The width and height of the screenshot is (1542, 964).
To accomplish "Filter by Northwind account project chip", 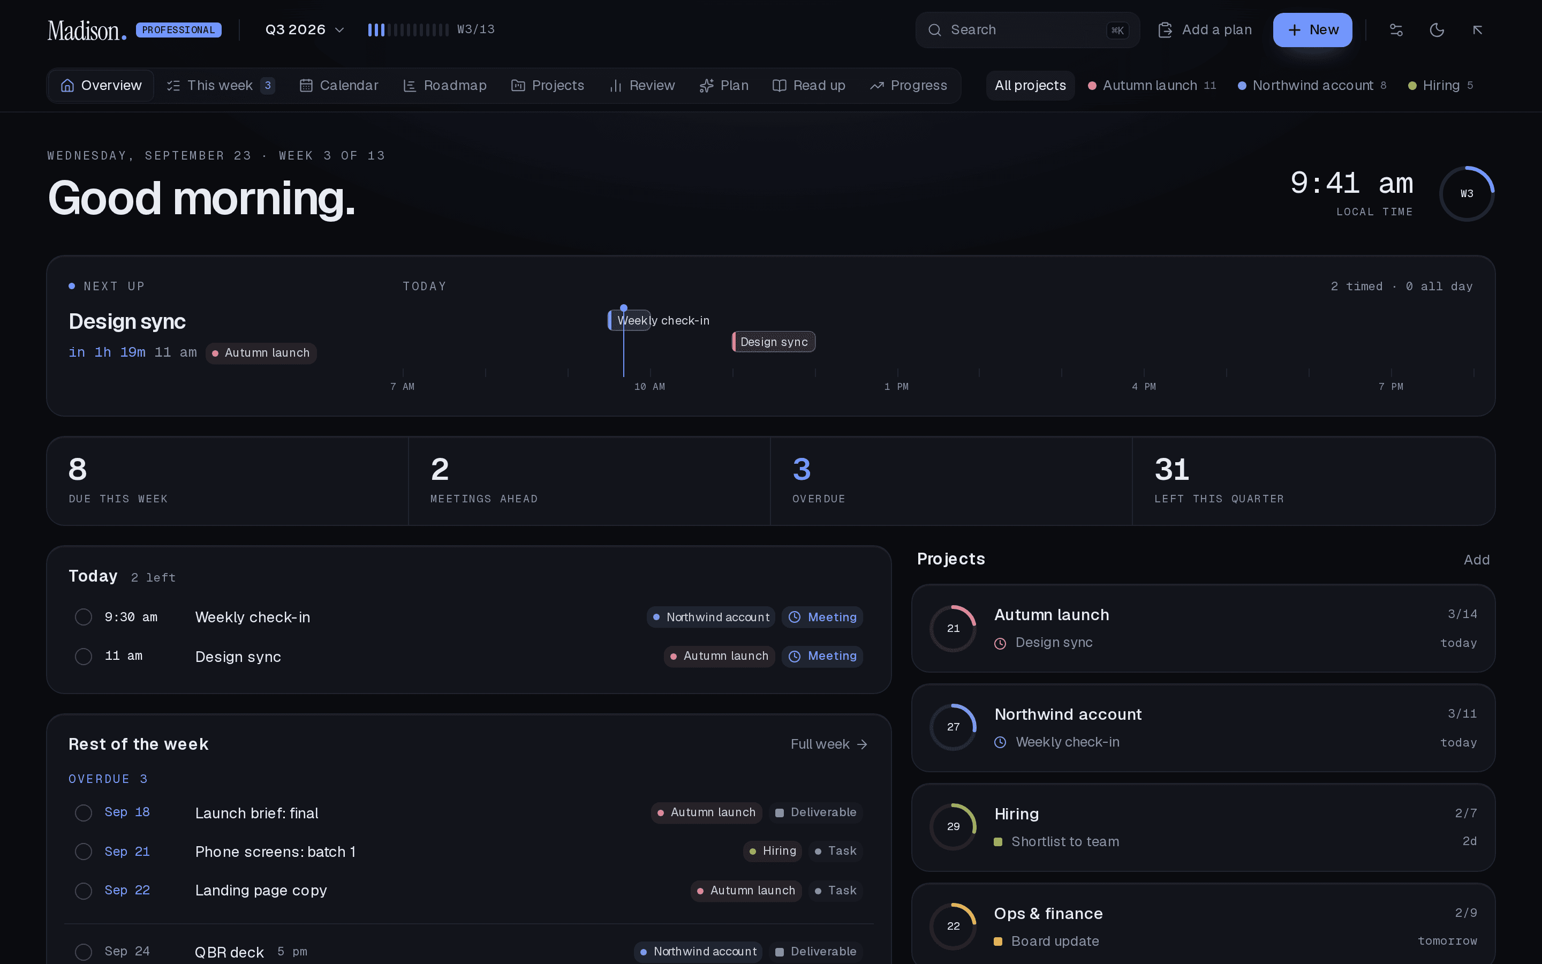I will pyautogui.click(x=1312, y=86).
